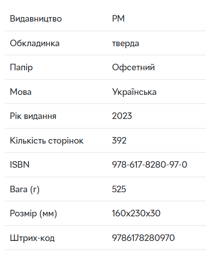Click the Вага (г) label
This screenshot has width=206, height=254.
coord(25,189)
